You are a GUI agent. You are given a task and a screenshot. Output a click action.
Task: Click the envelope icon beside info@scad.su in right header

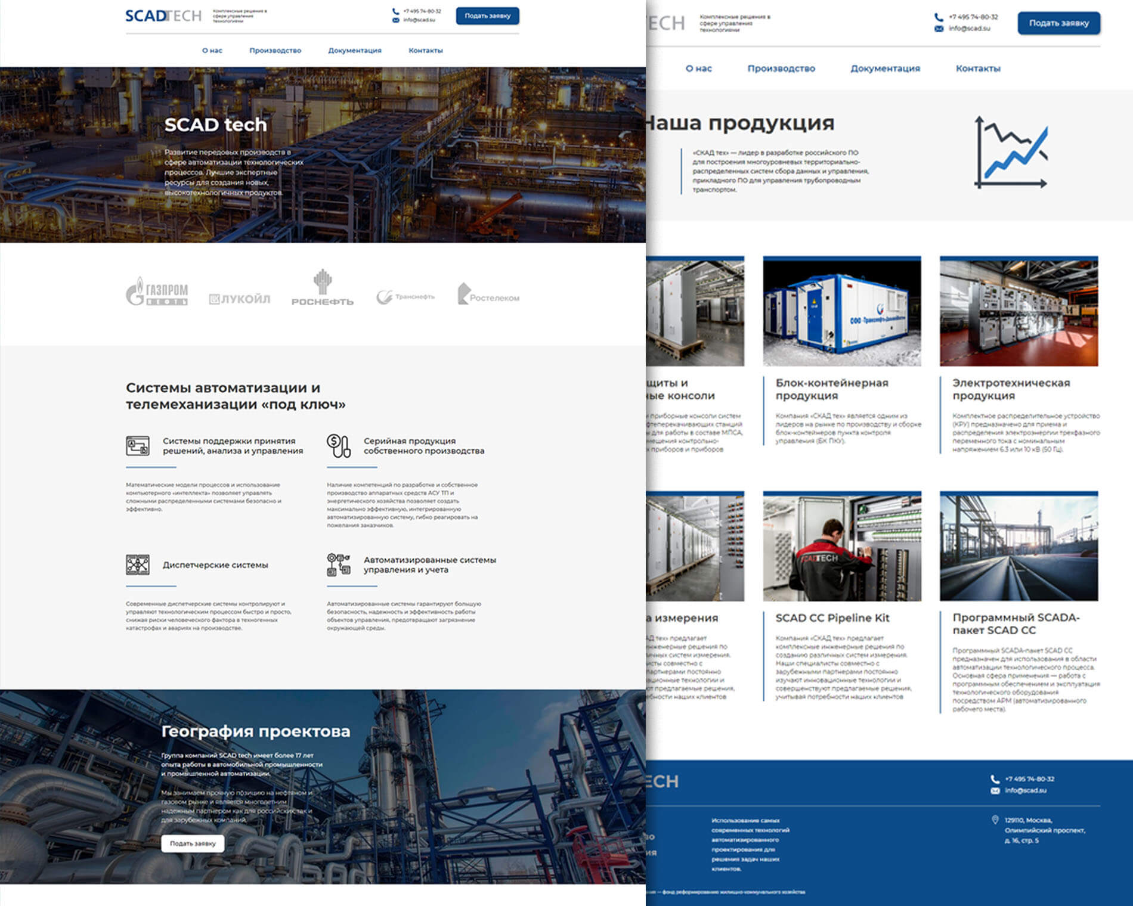point(939,29)
